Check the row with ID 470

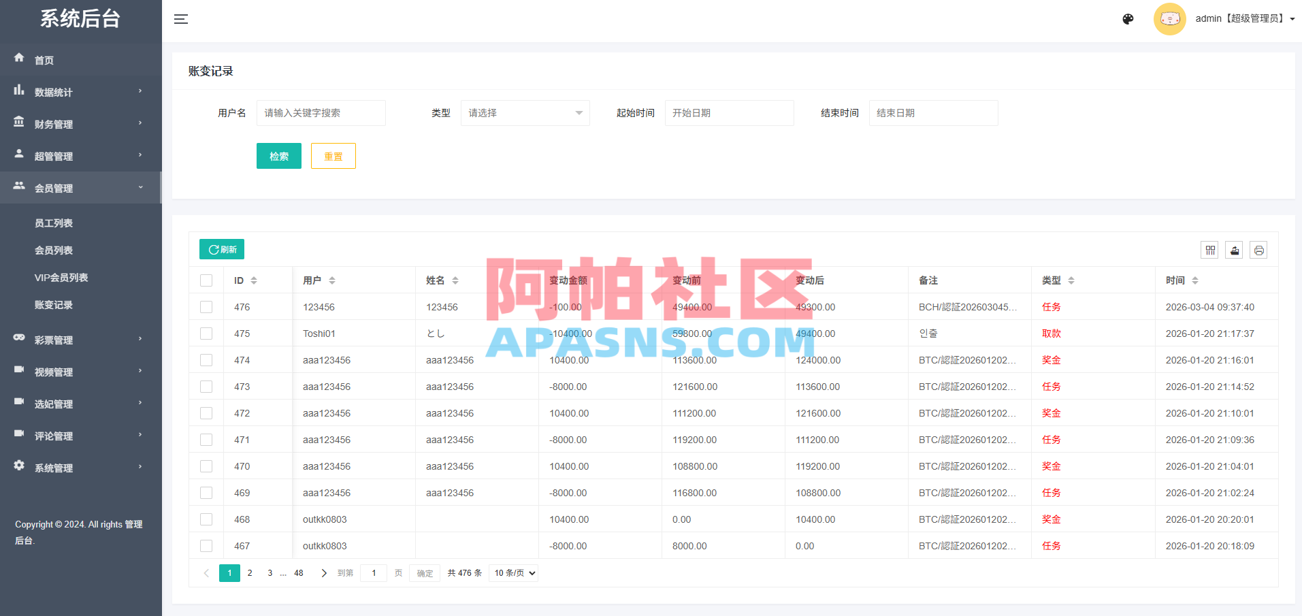(x=206, y=466)
